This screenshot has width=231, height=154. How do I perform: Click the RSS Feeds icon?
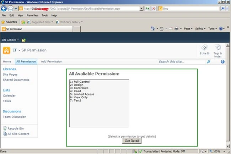[161, 29]
